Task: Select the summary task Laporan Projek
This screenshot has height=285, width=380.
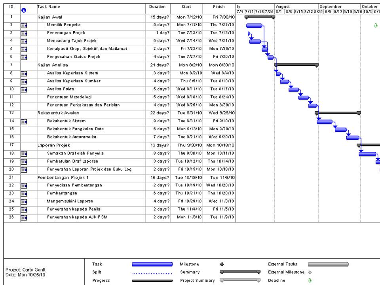Action: click(x=53, y=145)
